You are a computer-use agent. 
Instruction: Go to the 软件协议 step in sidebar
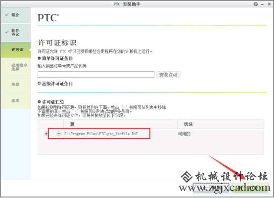(16, 33)
